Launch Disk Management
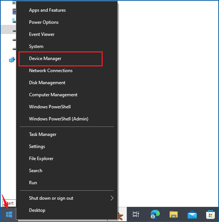The height and width of the screenshot is (222, 219). [x=67, y=83]
